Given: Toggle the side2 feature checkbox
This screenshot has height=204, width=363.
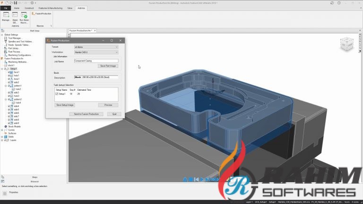Looking at the screenshot, I should (9, 82).
